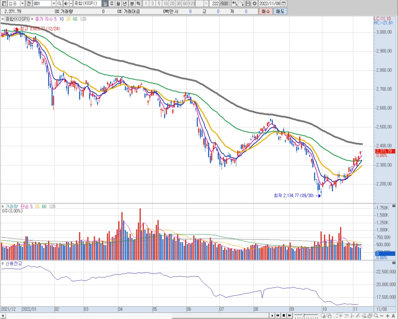Screen dimensions: 398x319
Task: Click the 매수 buy button
Action: pyautogui.click(x=266, y=12)
